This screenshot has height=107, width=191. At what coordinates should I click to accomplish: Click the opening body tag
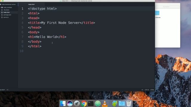(34, 32)
